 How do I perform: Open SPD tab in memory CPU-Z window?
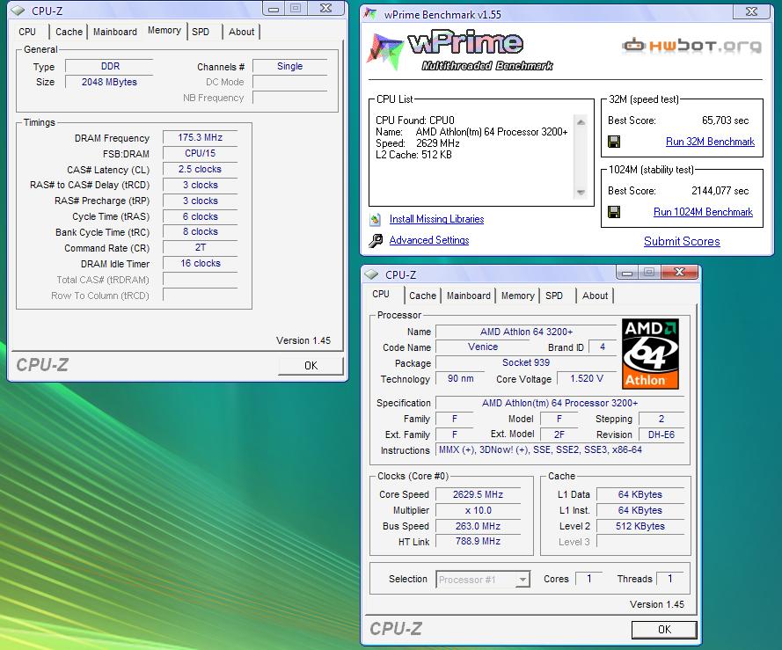[201, 32]
